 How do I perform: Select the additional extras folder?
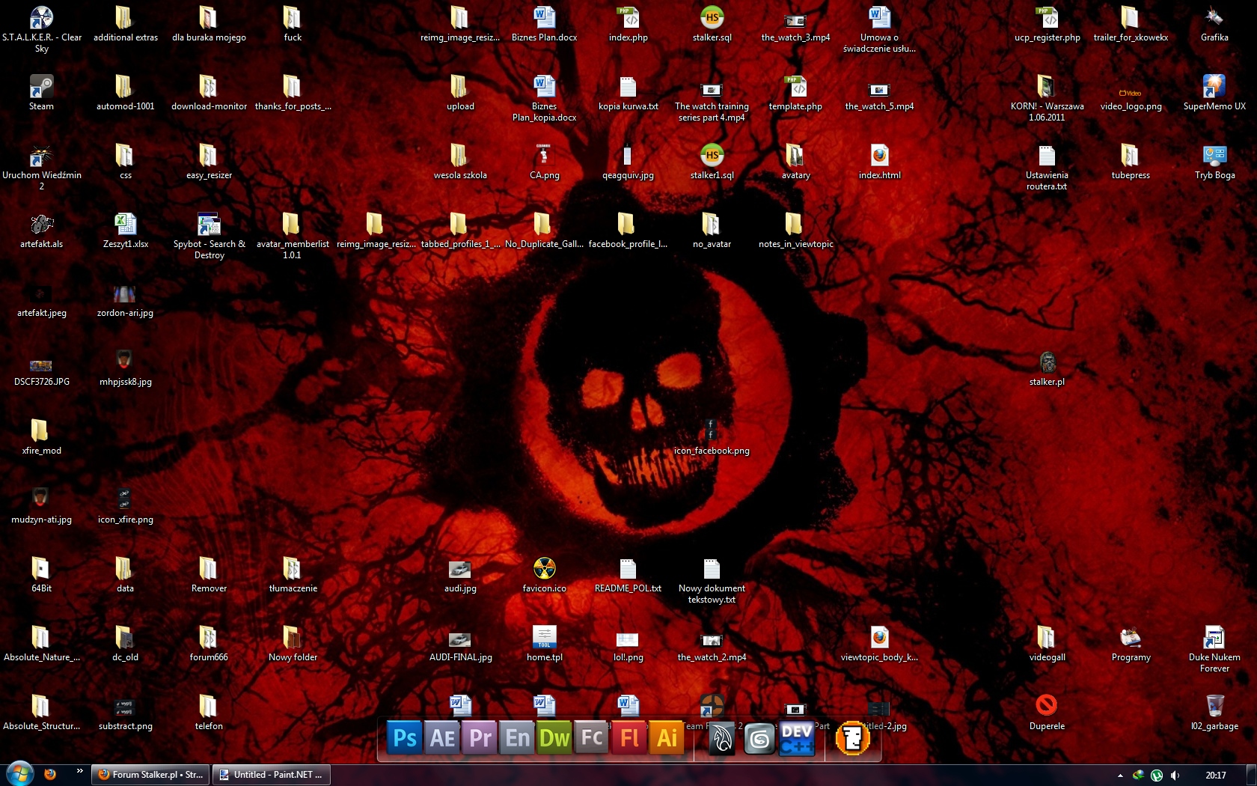pyautogui.click(x=126, y=23)
